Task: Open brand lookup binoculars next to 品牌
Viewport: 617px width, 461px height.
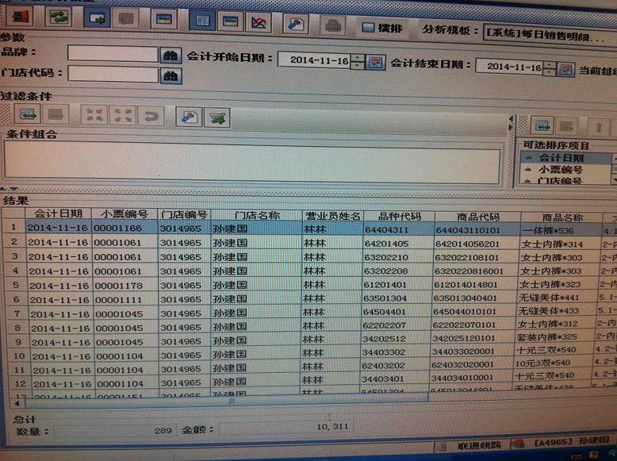Action: (x=171, y=56)
